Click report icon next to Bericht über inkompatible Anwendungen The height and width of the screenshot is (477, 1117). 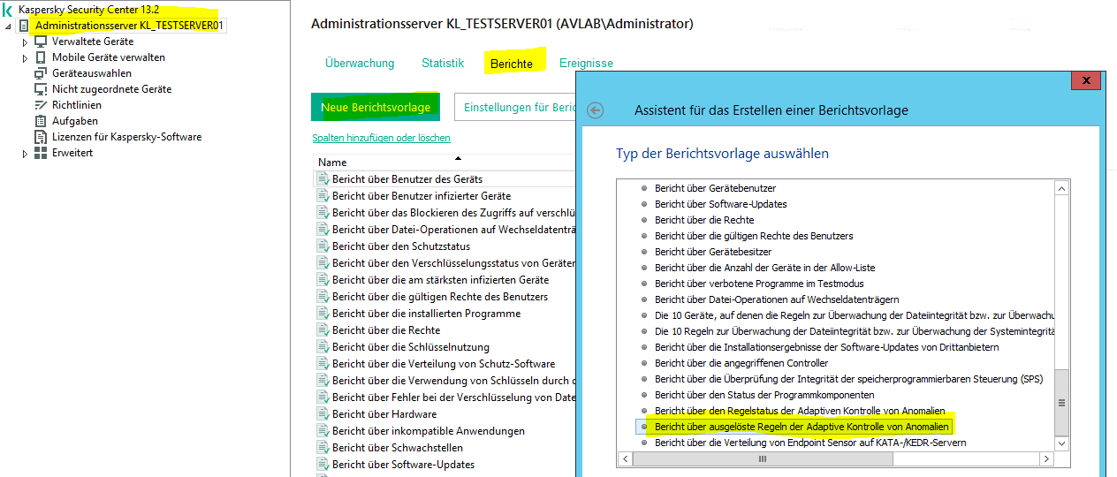click(323, 431)
